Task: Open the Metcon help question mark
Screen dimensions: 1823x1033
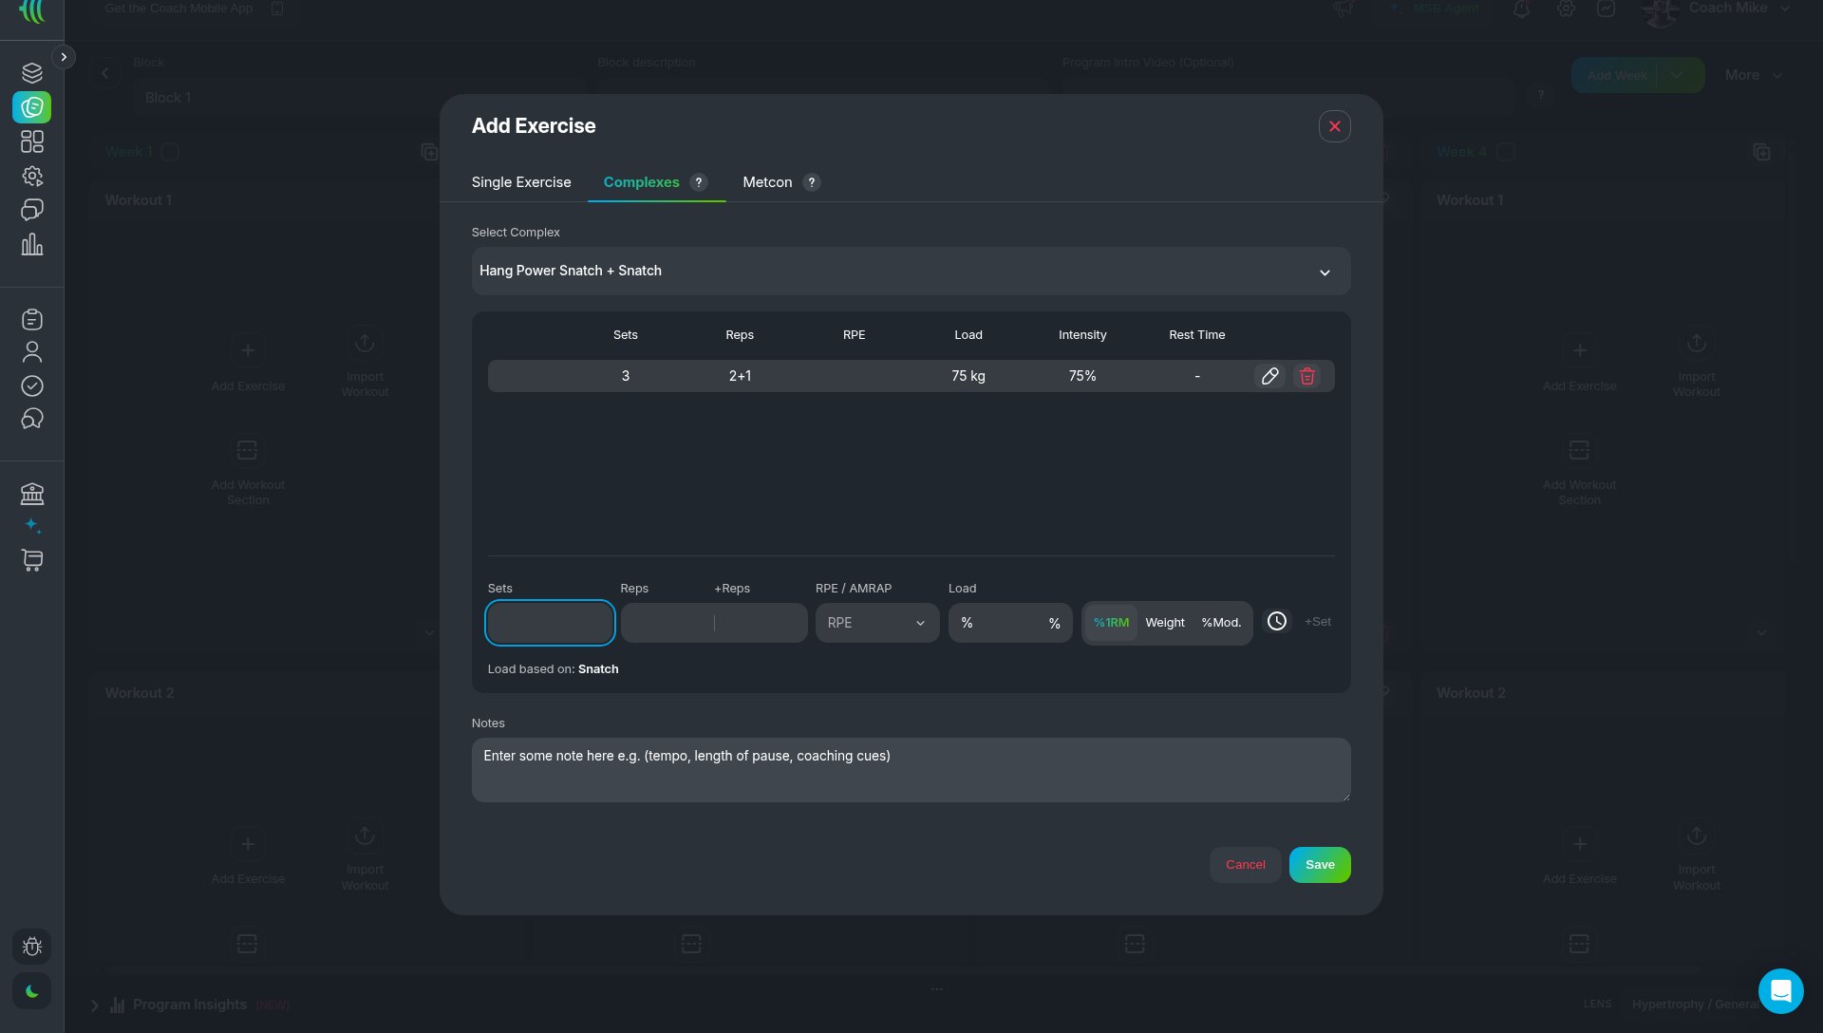Action: pos(811,182)
